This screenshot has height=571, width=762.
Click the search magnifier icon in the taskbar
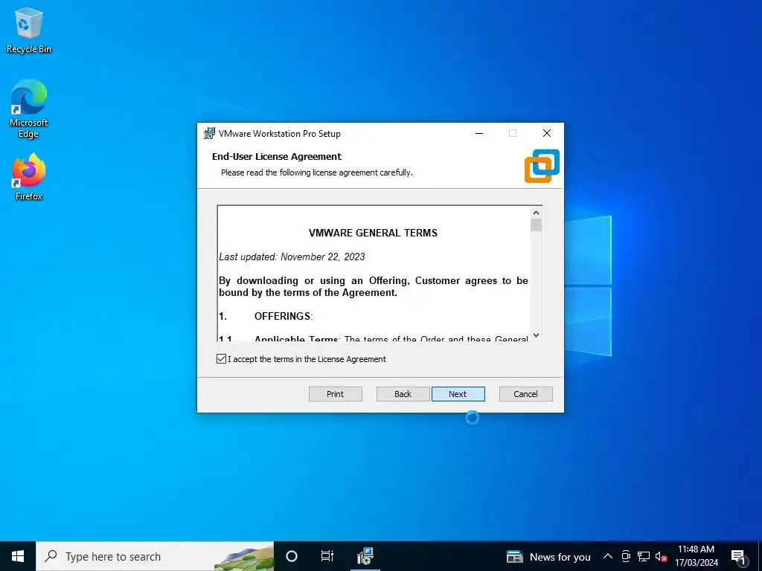click(51, 556)
